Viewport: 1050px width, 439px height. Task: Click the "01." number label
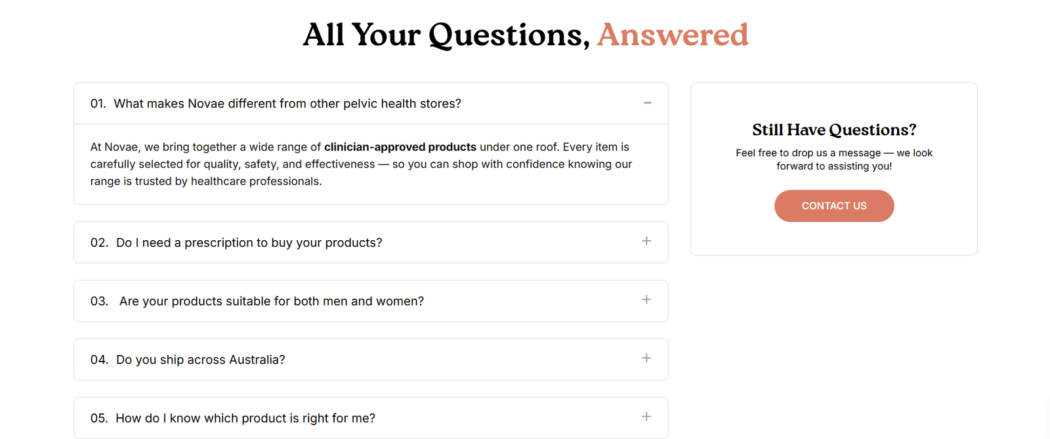(98, 104)
